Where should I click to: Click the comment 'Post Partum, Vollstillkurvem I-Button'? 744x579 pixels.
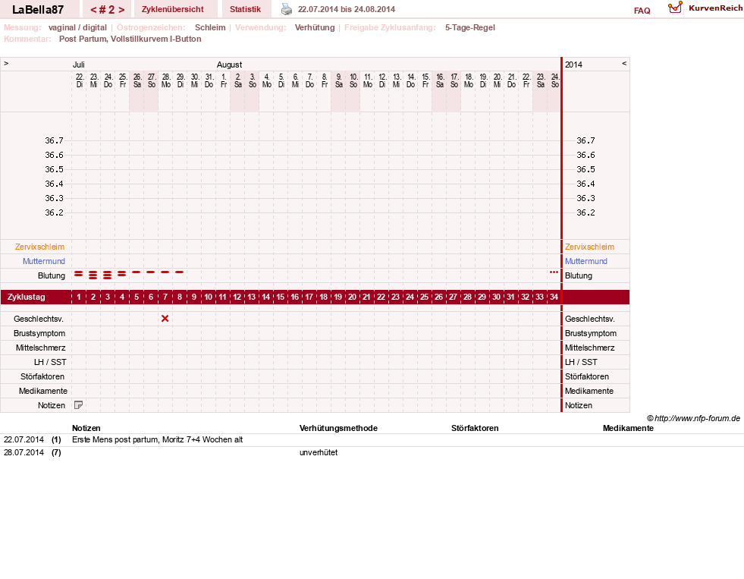click(130, 39)
